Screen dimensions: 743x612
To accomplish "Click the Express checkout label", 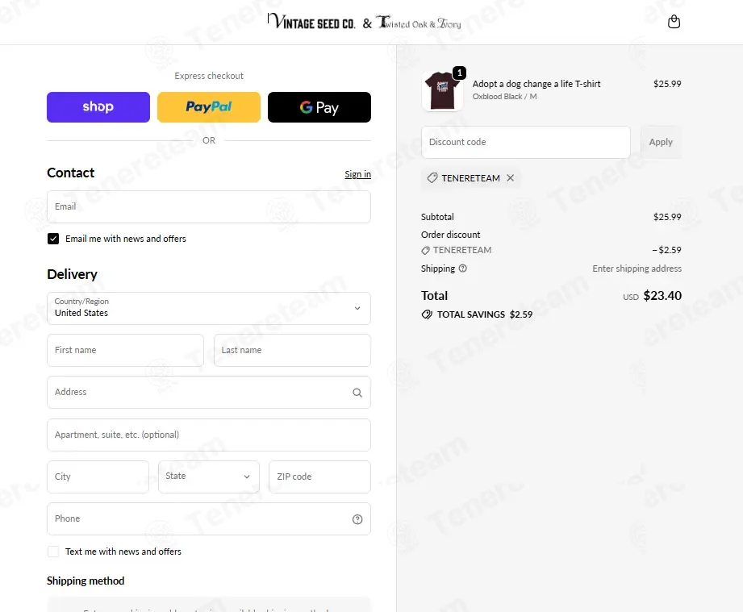I will (x=208, y=76).
